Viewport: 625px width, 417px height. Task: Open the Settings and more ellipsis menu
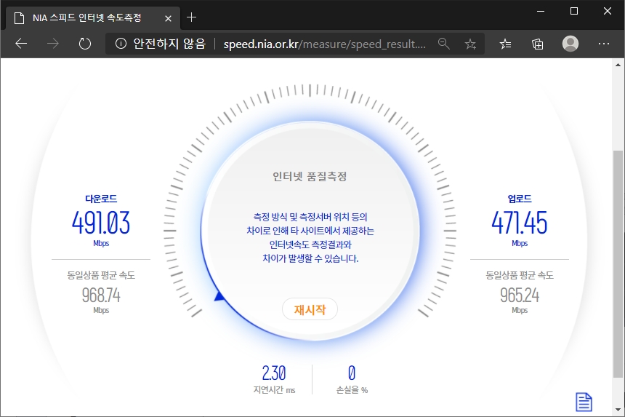tap(603, 44)
